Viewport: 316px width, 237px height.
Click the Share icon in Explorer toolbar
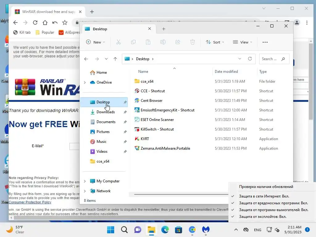coord(178,42)
